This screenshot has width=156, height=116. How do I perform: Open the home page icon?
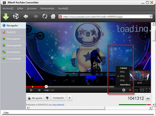tap(53, 16)
